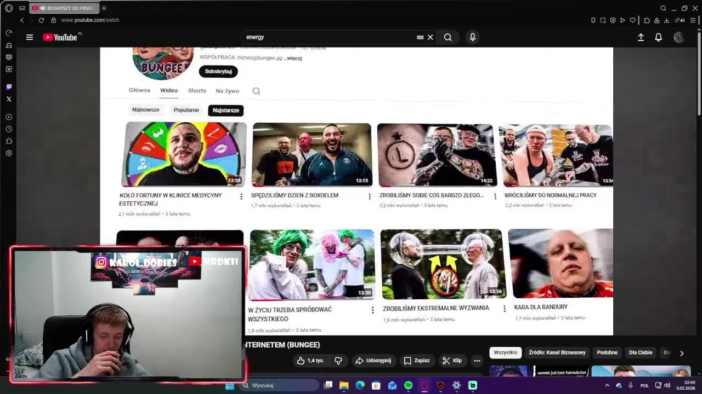Take a snapshot with the toolbar capture icon
The image size is (702, 394).
(x=603, y=20)
